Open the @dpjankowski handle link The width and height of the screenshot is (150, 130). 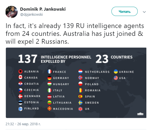pyautogui.click(x=31, y=15)
